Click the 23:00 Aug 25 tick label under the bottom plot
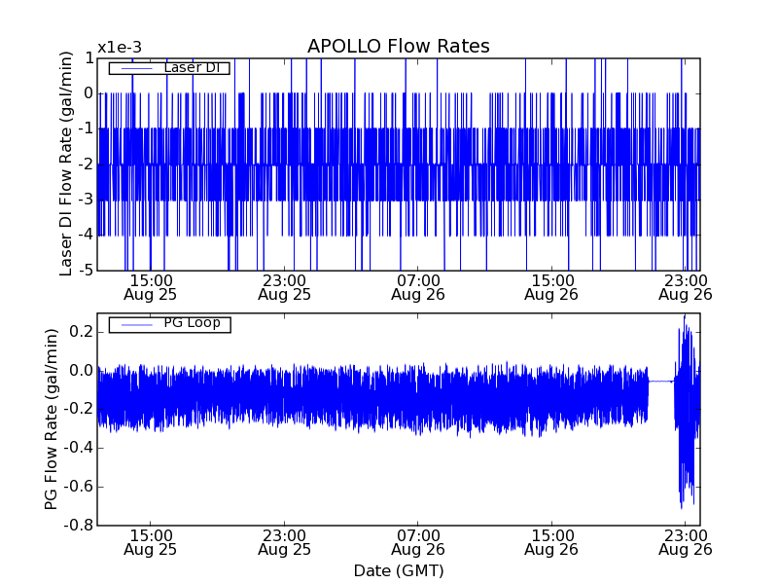 click(x=285, y=541)
